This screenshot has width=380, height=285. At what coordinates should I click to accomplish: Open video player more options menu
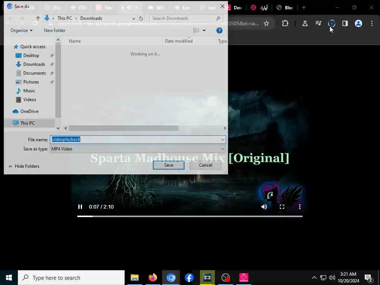[x=300, y=207]
